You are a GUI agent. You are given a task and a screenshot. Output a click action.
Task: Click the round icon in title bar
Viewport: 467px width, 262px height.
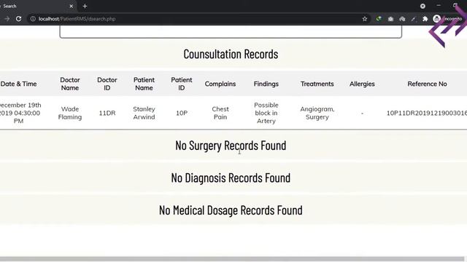(422, 6)
